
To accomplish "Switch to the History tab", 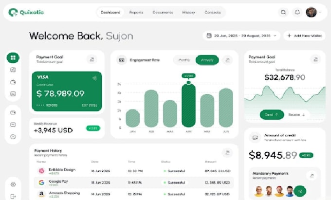I will 189,12.
